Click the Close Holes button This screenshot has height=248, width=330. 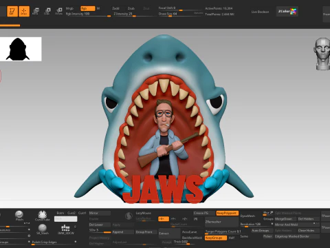coord(309,230)
